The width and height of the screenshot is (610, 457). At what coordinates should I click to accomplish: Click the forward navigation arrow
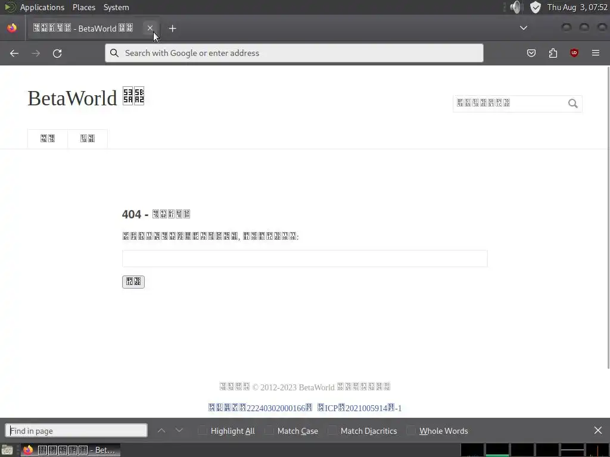(36, 53)
